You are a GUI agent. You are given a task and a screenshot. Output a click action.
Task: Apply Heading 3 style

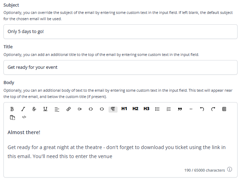[x=146, y=109]
